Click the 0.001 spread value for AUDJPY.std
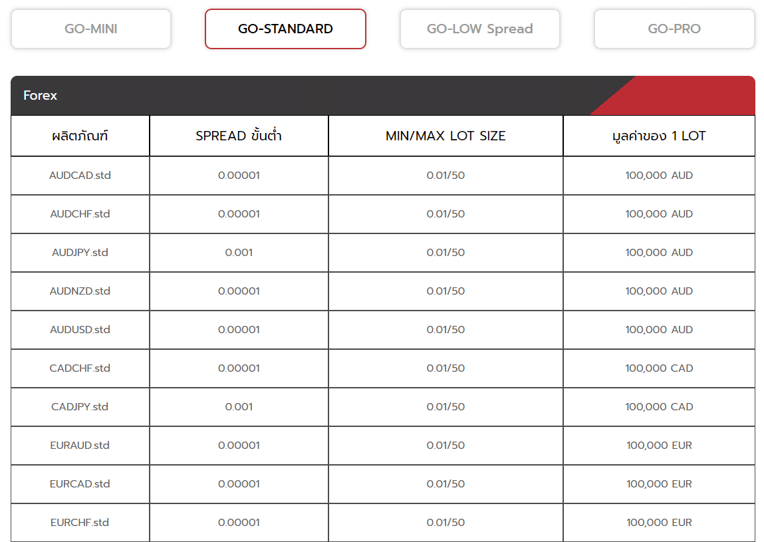Viewport: 764px width, 542px height. [239, 253]
